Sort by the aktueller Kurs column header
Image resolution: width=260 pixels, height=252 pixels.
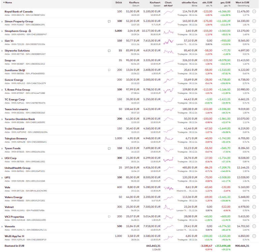[x=189, y=2]
